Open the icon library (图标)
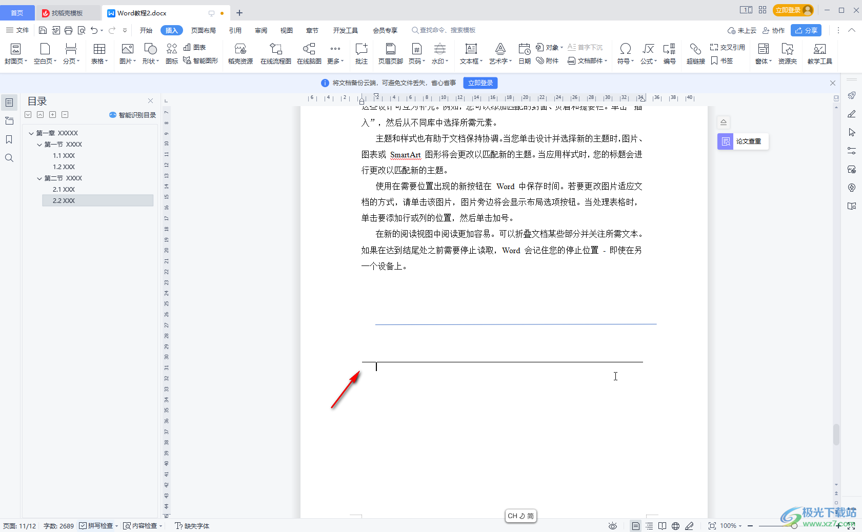Screen dimensions: 862x532 point(172,54)
